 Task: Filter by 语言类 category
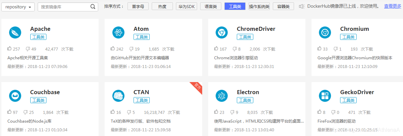(x=211, y=6)
